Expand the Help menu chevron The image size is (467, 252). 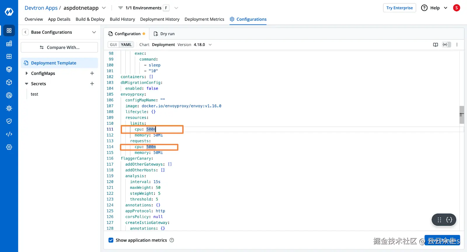tap(446, 8)
